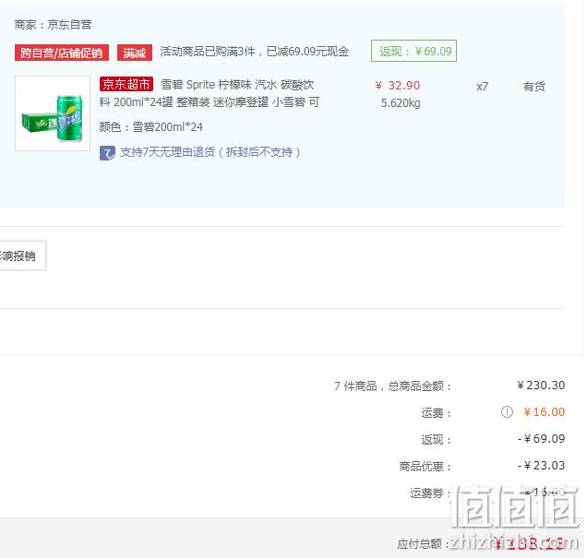Open the Sprite product thumbnail image
Image resolution: width=587 pixels, height=558 pixels.
pos(53,113)
